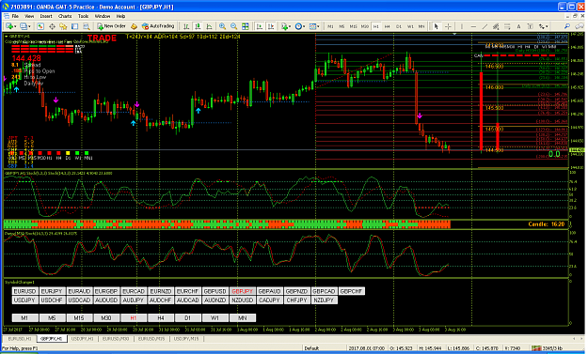The width and height of the screenshot is (588, 354).
Task: Toggle chart shift from right border
Action: coord(271,26)
